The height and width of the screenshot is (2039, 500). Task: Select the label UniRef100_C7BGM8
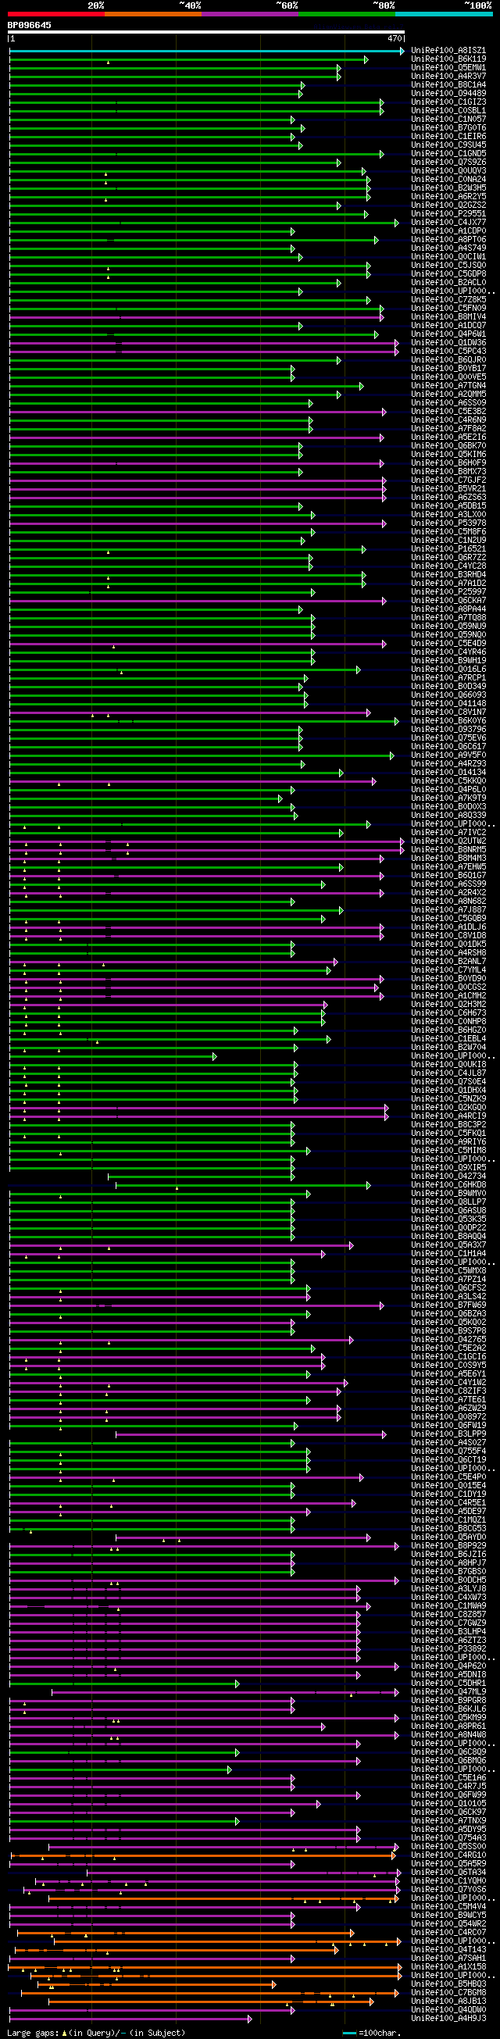point(448,1993)
